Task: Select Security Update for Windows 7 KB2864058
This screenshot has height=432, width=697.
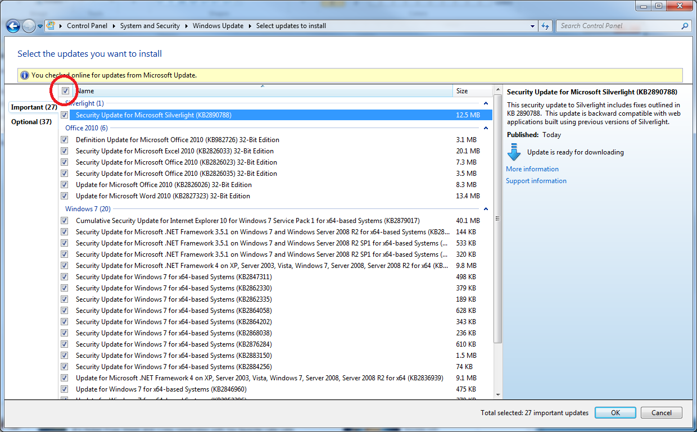Action: click(276, 311)
